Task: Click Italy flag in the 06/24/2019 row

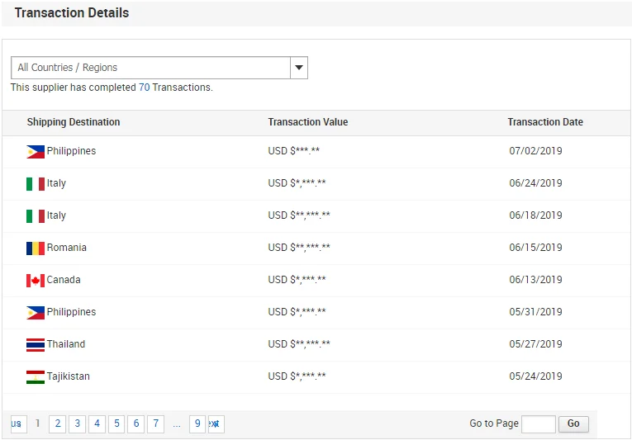Action: pos(35,183)
